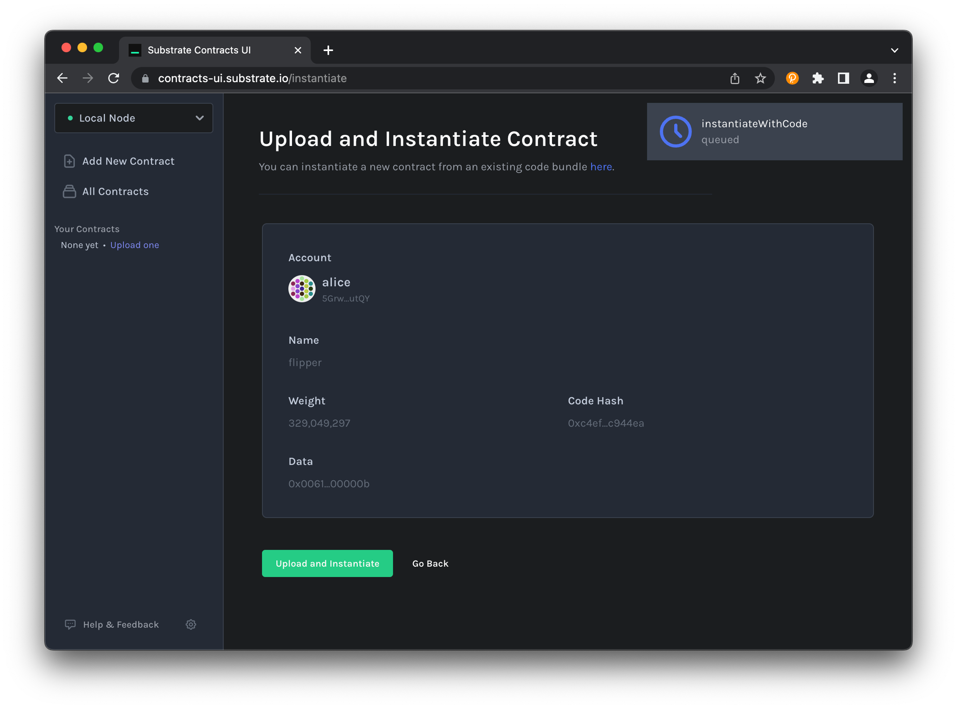The height and width of the screenshot is (709, 957).
Task: Open Chrome three-dot menu
Action: point(894,78)
